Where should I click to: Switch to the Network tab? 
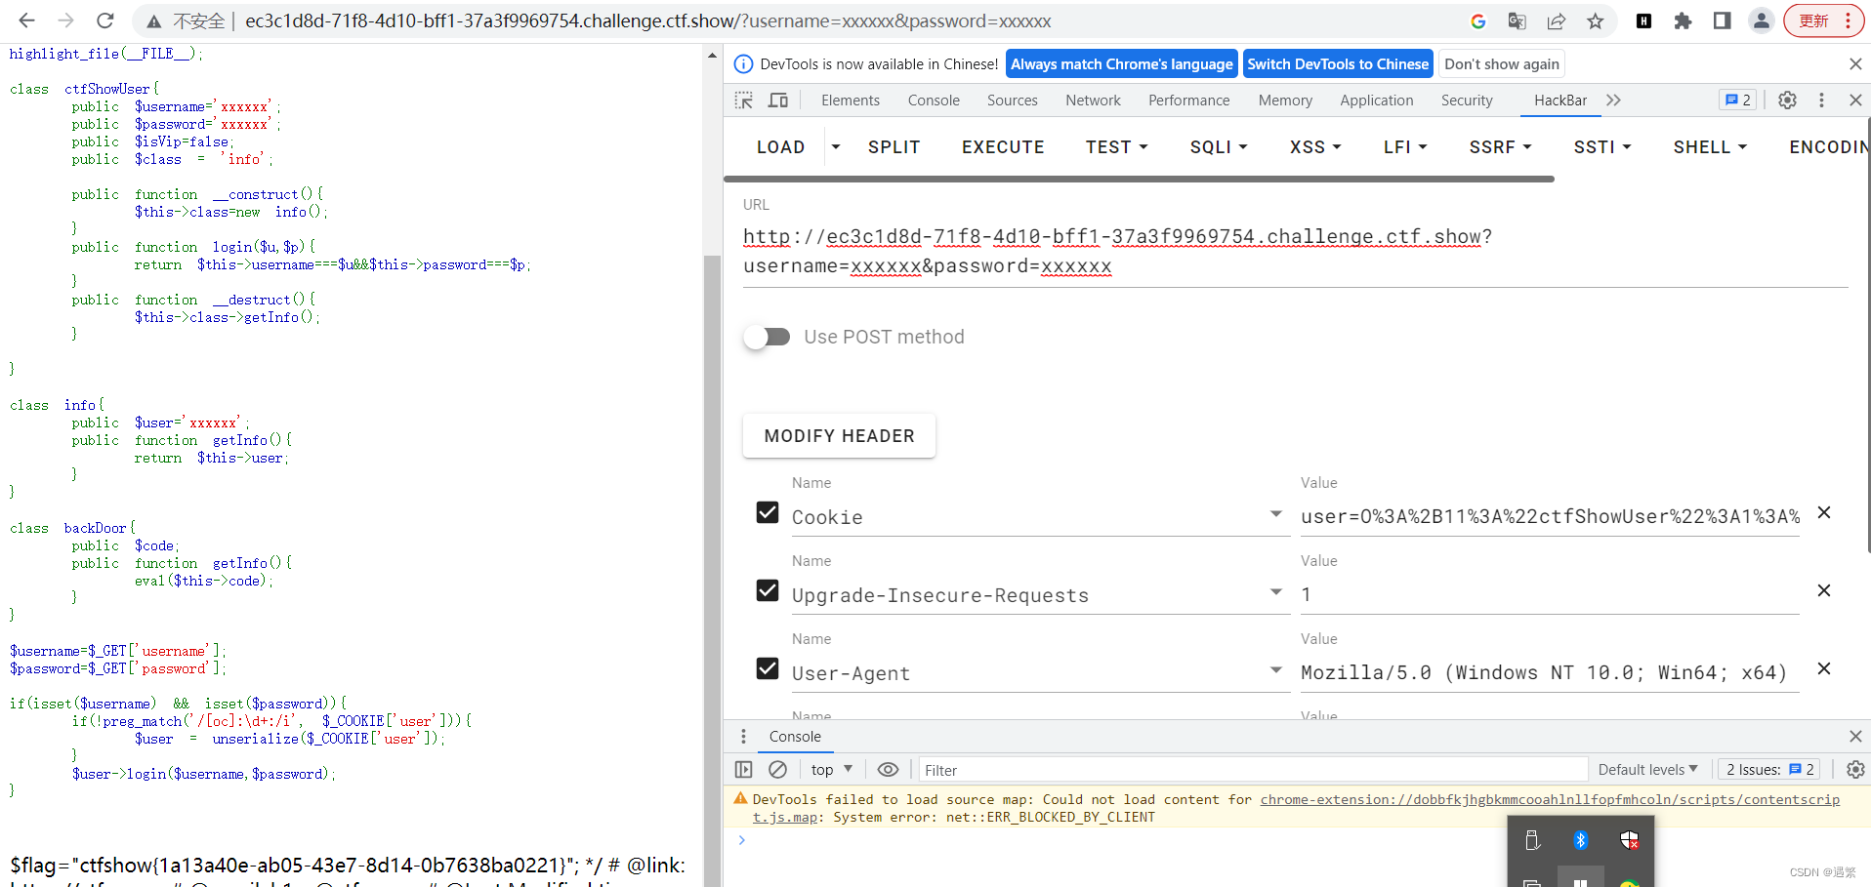[1093, 100]
